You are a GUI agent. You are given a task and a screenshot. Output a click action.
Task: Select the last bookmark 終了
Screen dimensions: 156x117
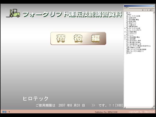pyautogui.click(x=130, y=53)
